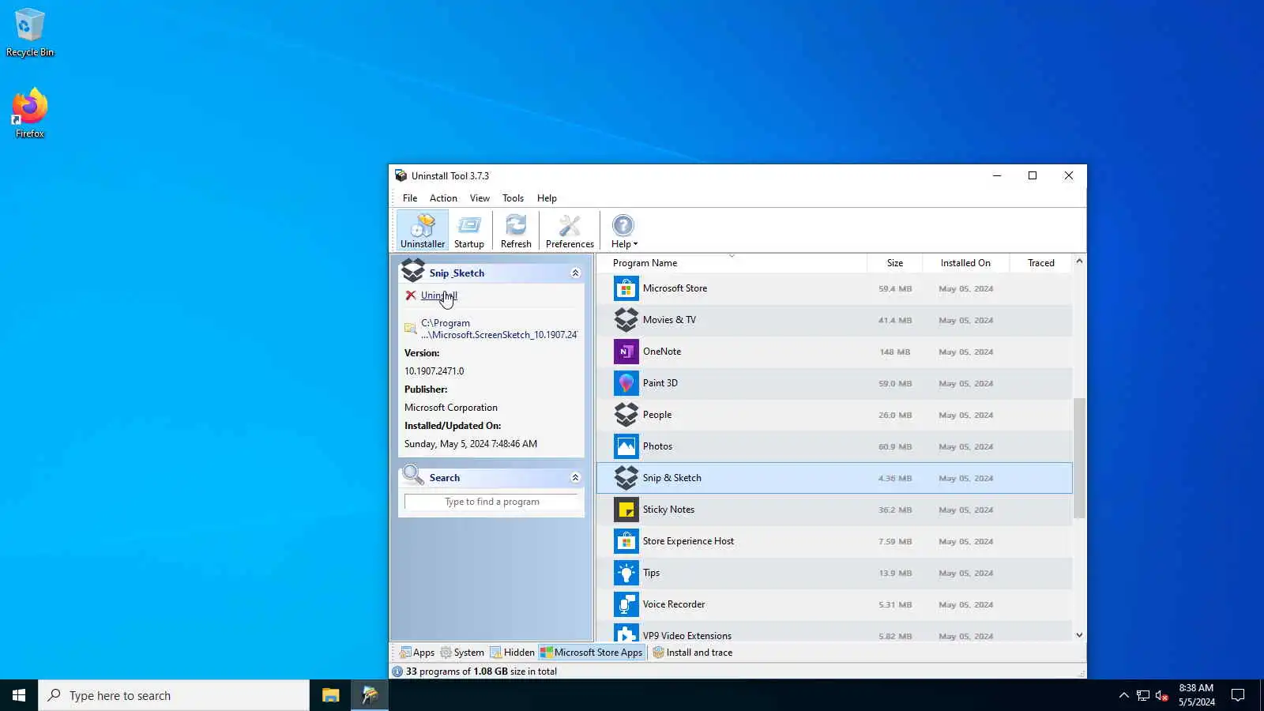This screenshot has width=1264, height=711.
Task: Click the magnifier icon in Search panel
Action: click(x=412, y=476)
